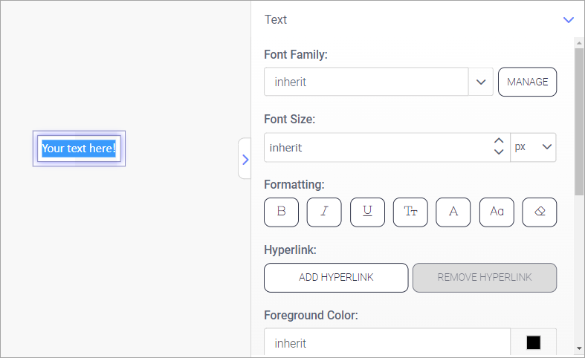Collapse the Text section chevron
This screenshot has width=585, height=358.
point(569,20)
